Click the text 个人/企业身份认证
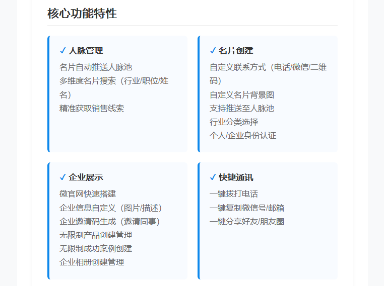 (243, 136)
